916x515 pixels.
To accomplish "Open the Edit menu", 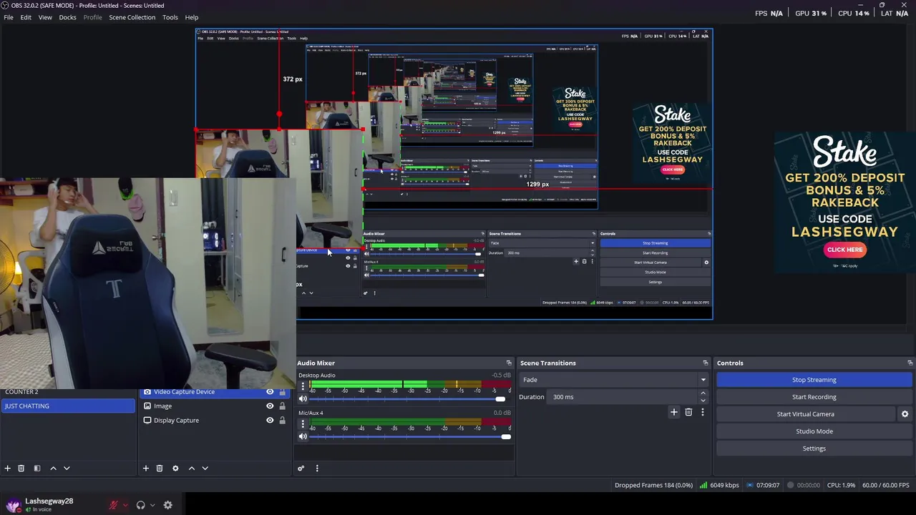I will 26,17.
